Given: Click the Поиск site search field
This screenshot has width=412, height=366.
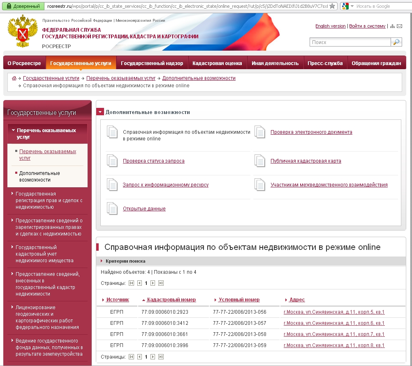Looking at the screenshot, I should [350, 42].
